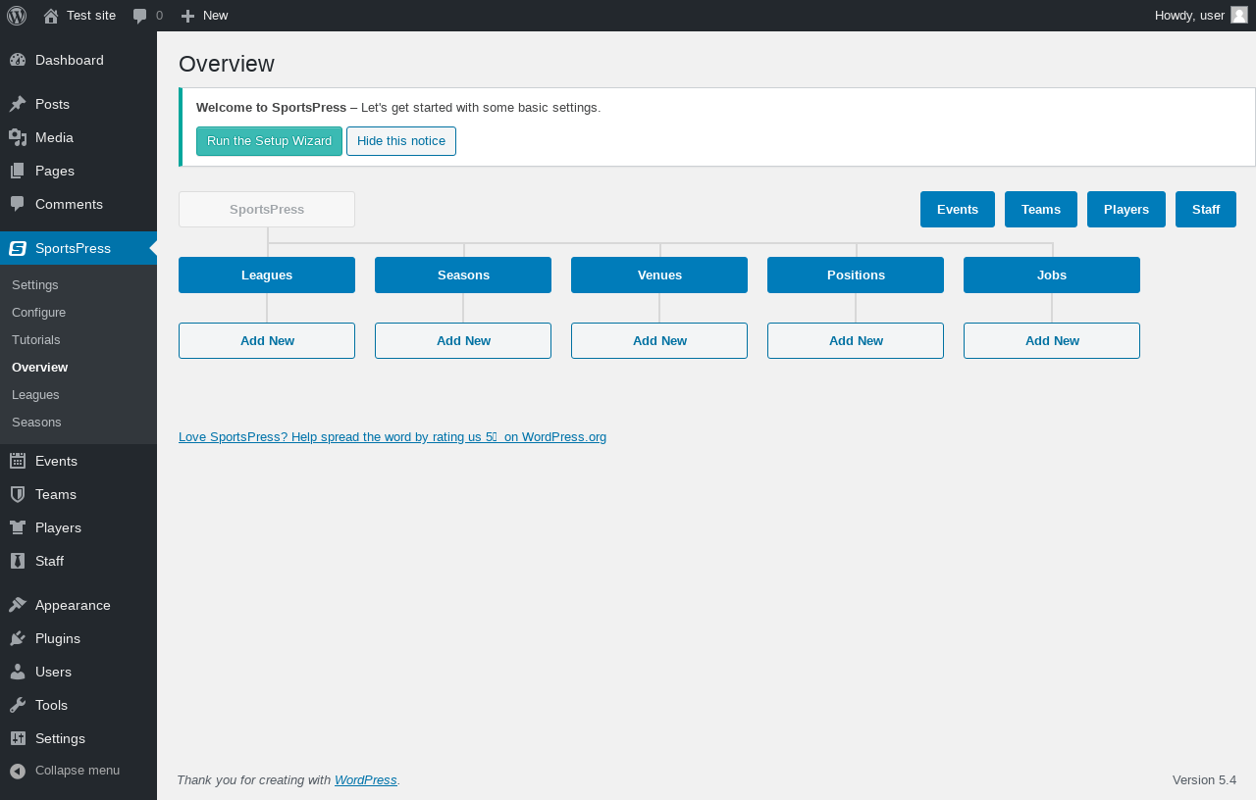
Task: Open the Love SportsPress rating link
Action: (392, 437)
